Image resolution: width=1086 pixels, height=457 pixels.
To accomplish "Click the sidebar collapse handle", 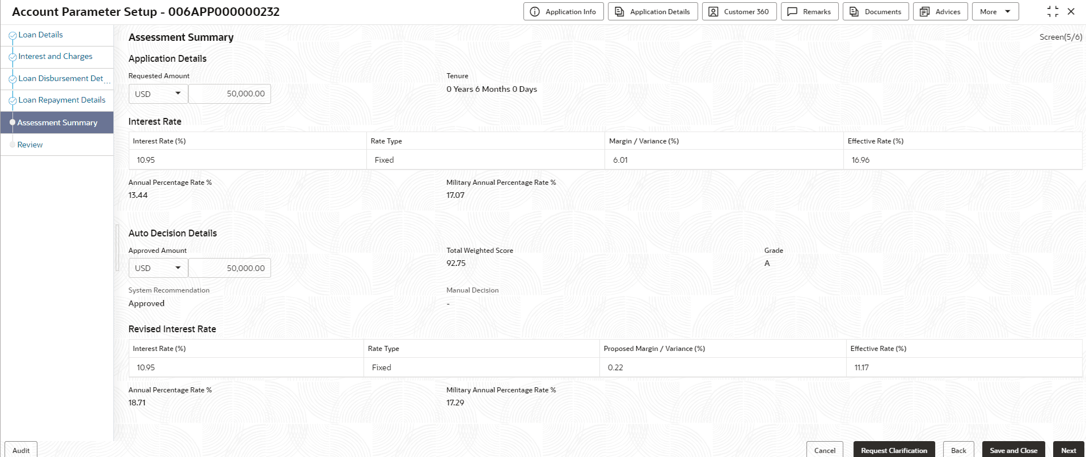I will 117,248.
